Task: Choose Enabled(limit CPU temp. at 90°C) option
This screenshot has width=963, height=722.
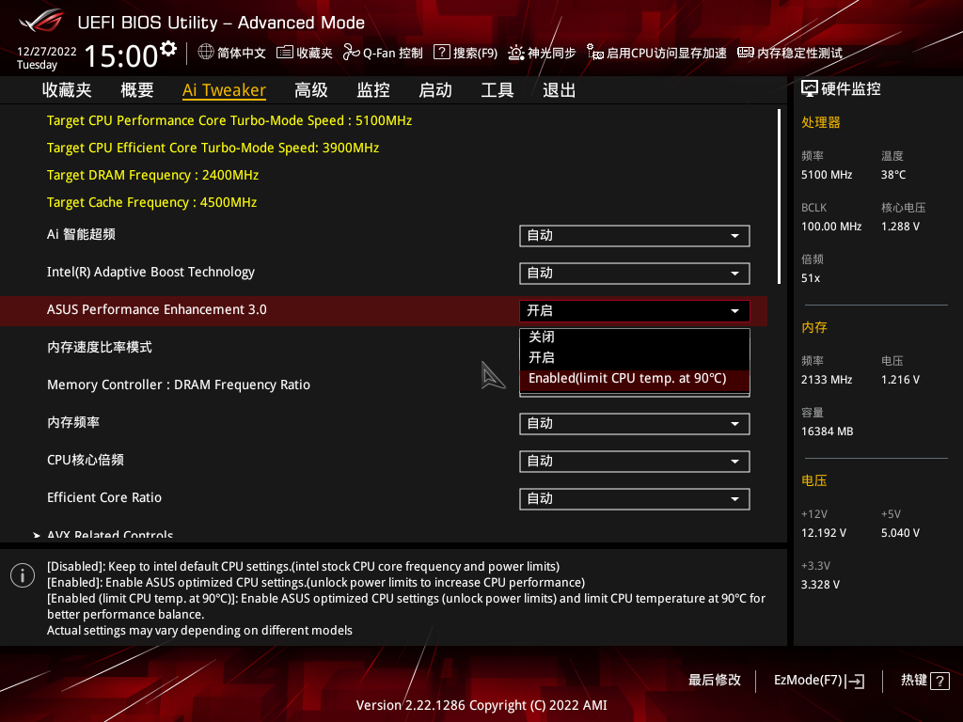Action: pyautogui.click(x=634, y=378)
